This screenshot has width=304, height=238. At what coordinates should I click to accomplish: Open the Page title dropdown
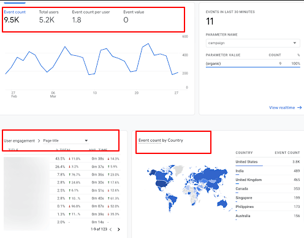66,140
